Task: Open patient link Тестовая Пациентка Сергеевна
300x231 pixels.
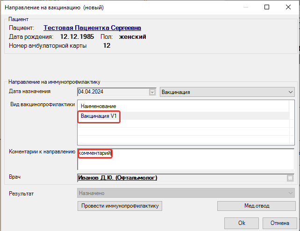Action: pyautogui.click(x=92, y=28)
